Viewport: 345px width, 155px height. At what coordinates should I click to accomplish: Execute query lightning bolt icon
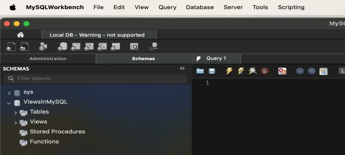(x=229, y=71)
